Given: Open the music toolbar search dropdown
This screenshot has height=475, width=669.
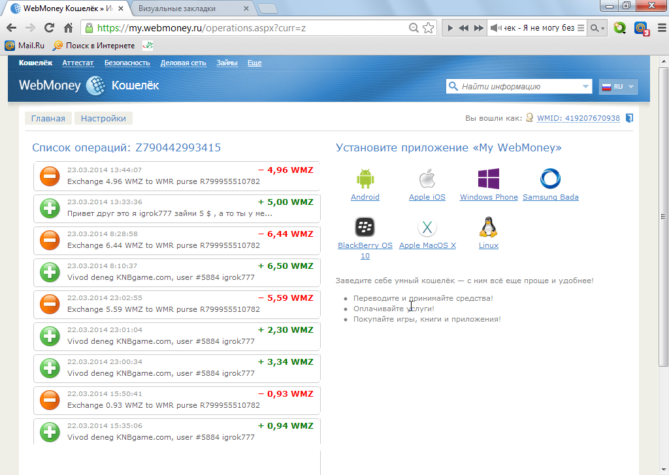Looking at the screenshot, I should pos(597,28).
